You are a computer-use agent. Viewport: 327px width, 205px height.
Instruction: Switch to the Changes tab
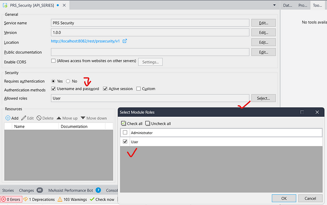26,191
